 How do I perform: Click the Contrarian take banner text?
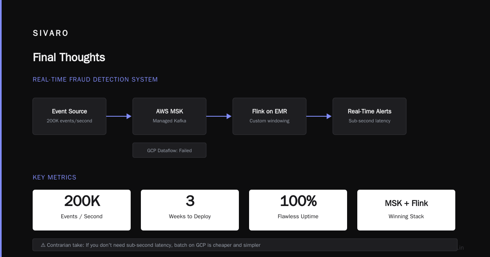pos(154,245)
